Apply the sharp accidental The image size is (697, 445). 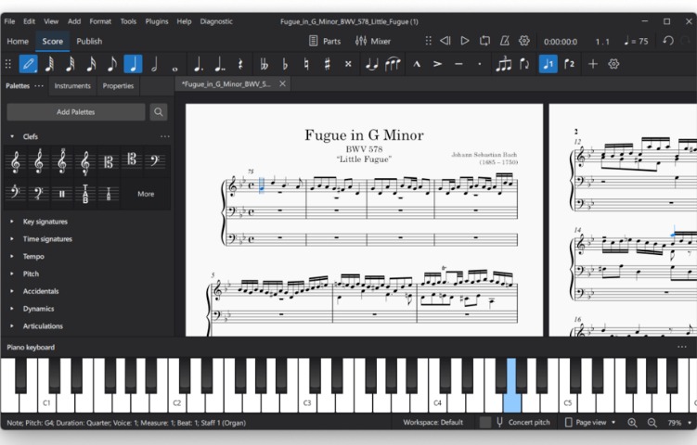point(328,64)
